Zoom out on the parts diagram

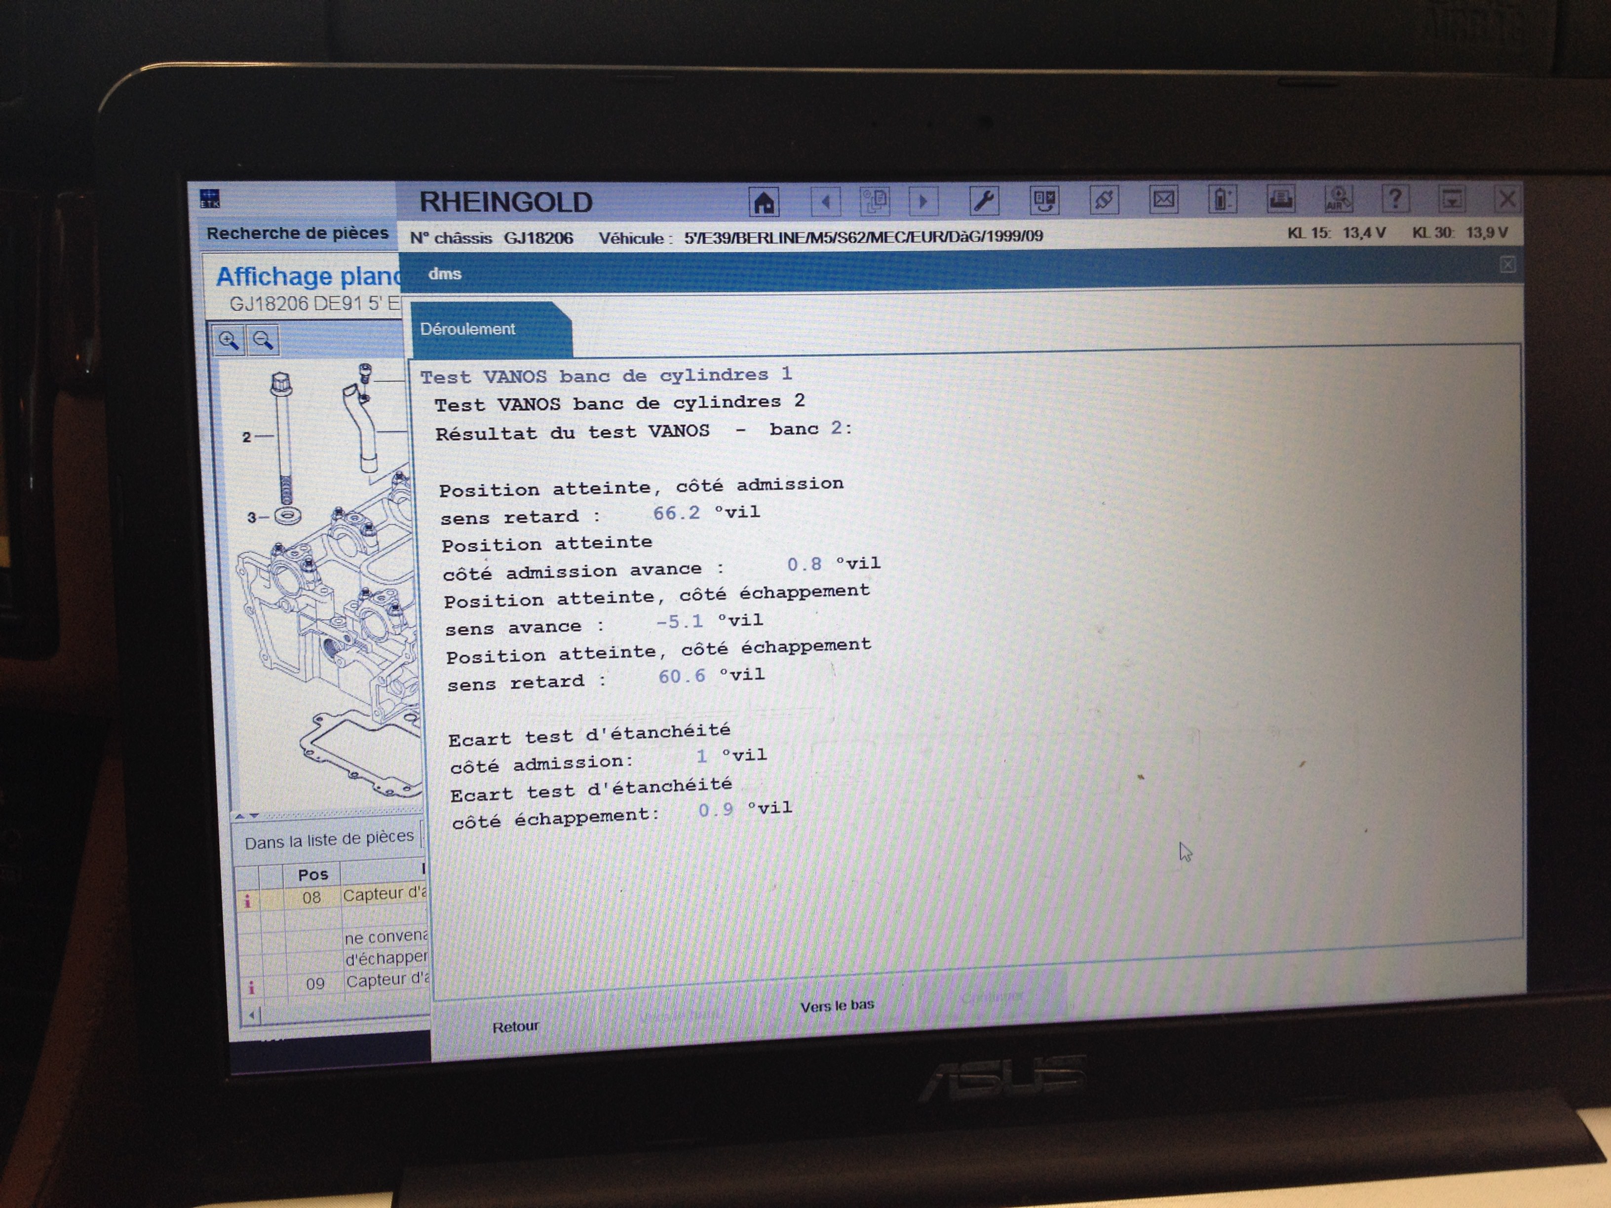click(263, 340)
